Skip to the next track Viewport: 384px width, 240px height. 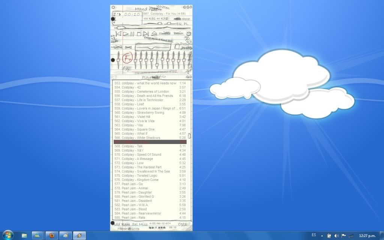tap(146, 34)
